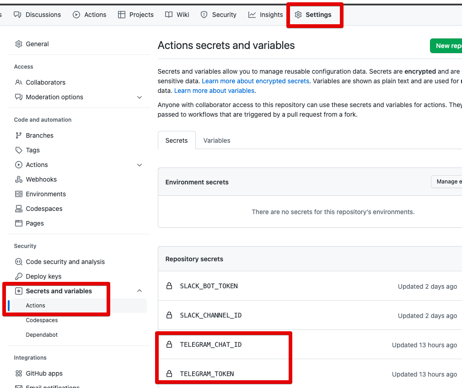Switch to the Variables tab
Viewport: 462px width, 388px height.
point(217,140)
